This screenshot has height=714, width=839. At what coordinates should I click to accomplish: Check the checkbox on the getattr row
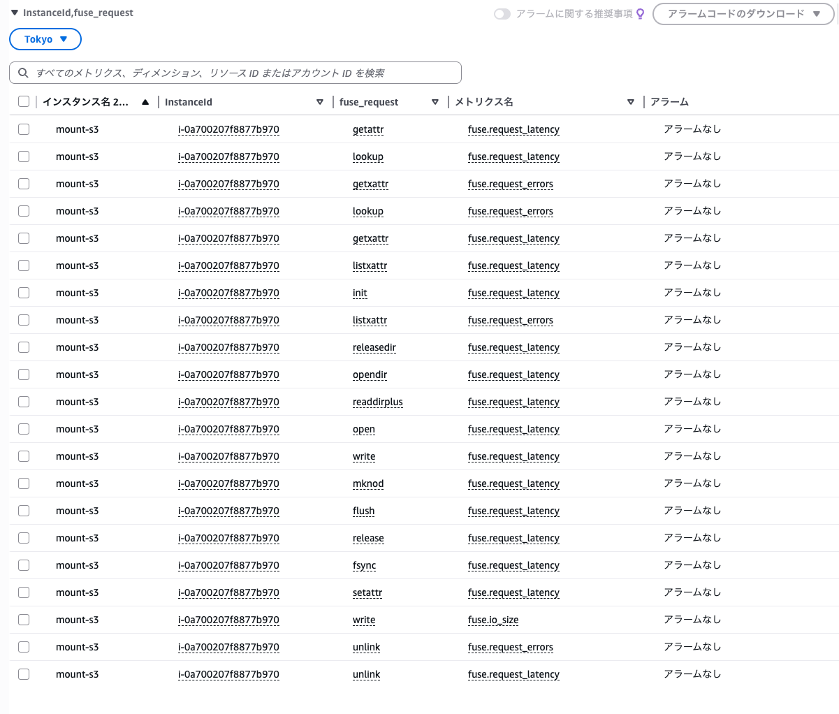24,129
